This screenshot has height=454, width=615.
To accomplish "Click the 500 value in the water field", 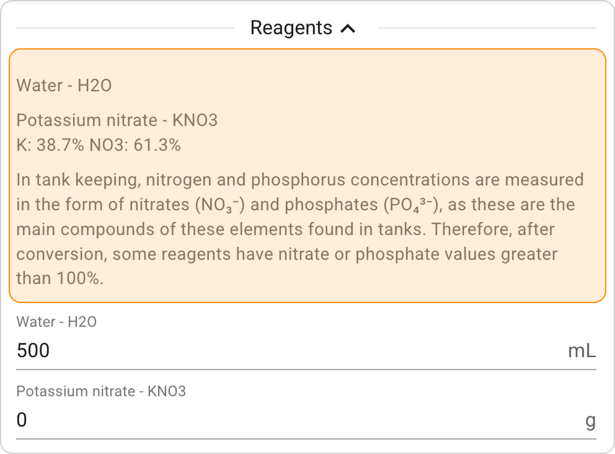I will click(33, 351).
